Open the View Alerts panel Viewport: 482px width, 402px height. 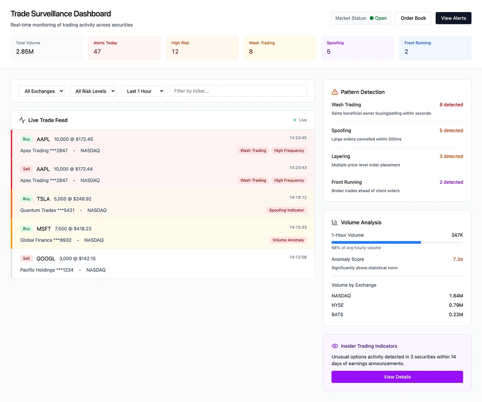tap(453, 18)
